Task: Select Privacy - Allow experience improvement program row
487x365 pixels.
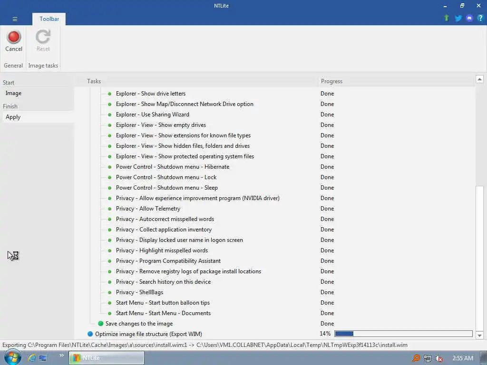Action: (x=197, y=198)
